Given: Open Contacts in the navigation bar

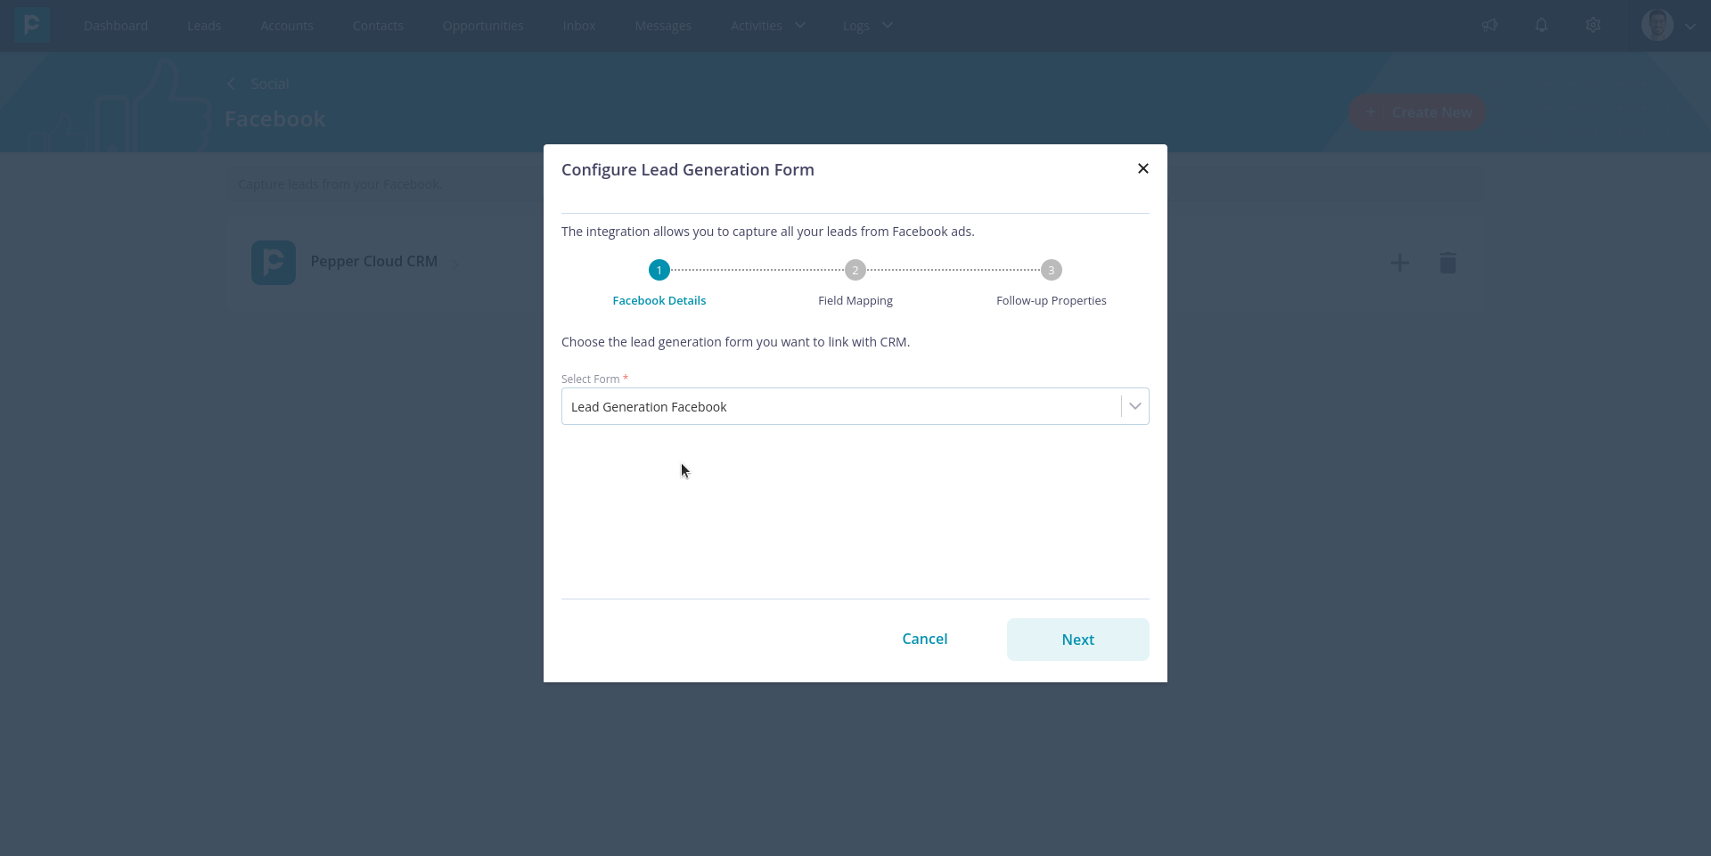Looking at the screenshot, I should [x=378, y=26].
